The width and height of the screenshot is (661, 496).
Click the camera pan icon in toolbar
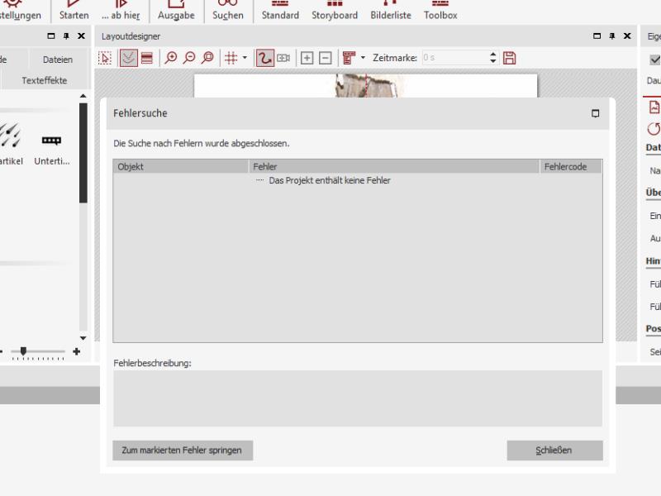[x=283, y=58]
